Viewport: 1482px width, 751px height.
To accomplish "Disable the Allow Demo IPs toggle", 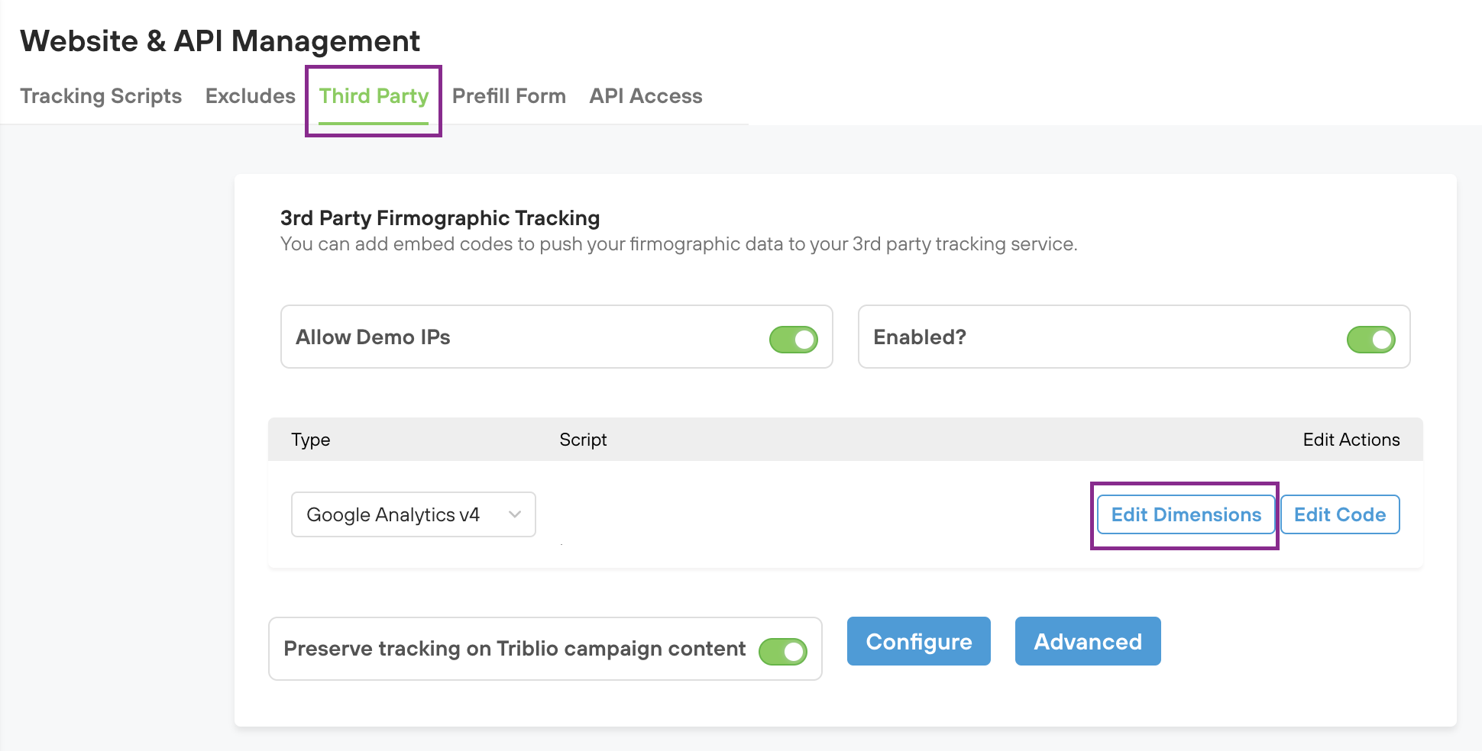I will click(x=793, y=339).
